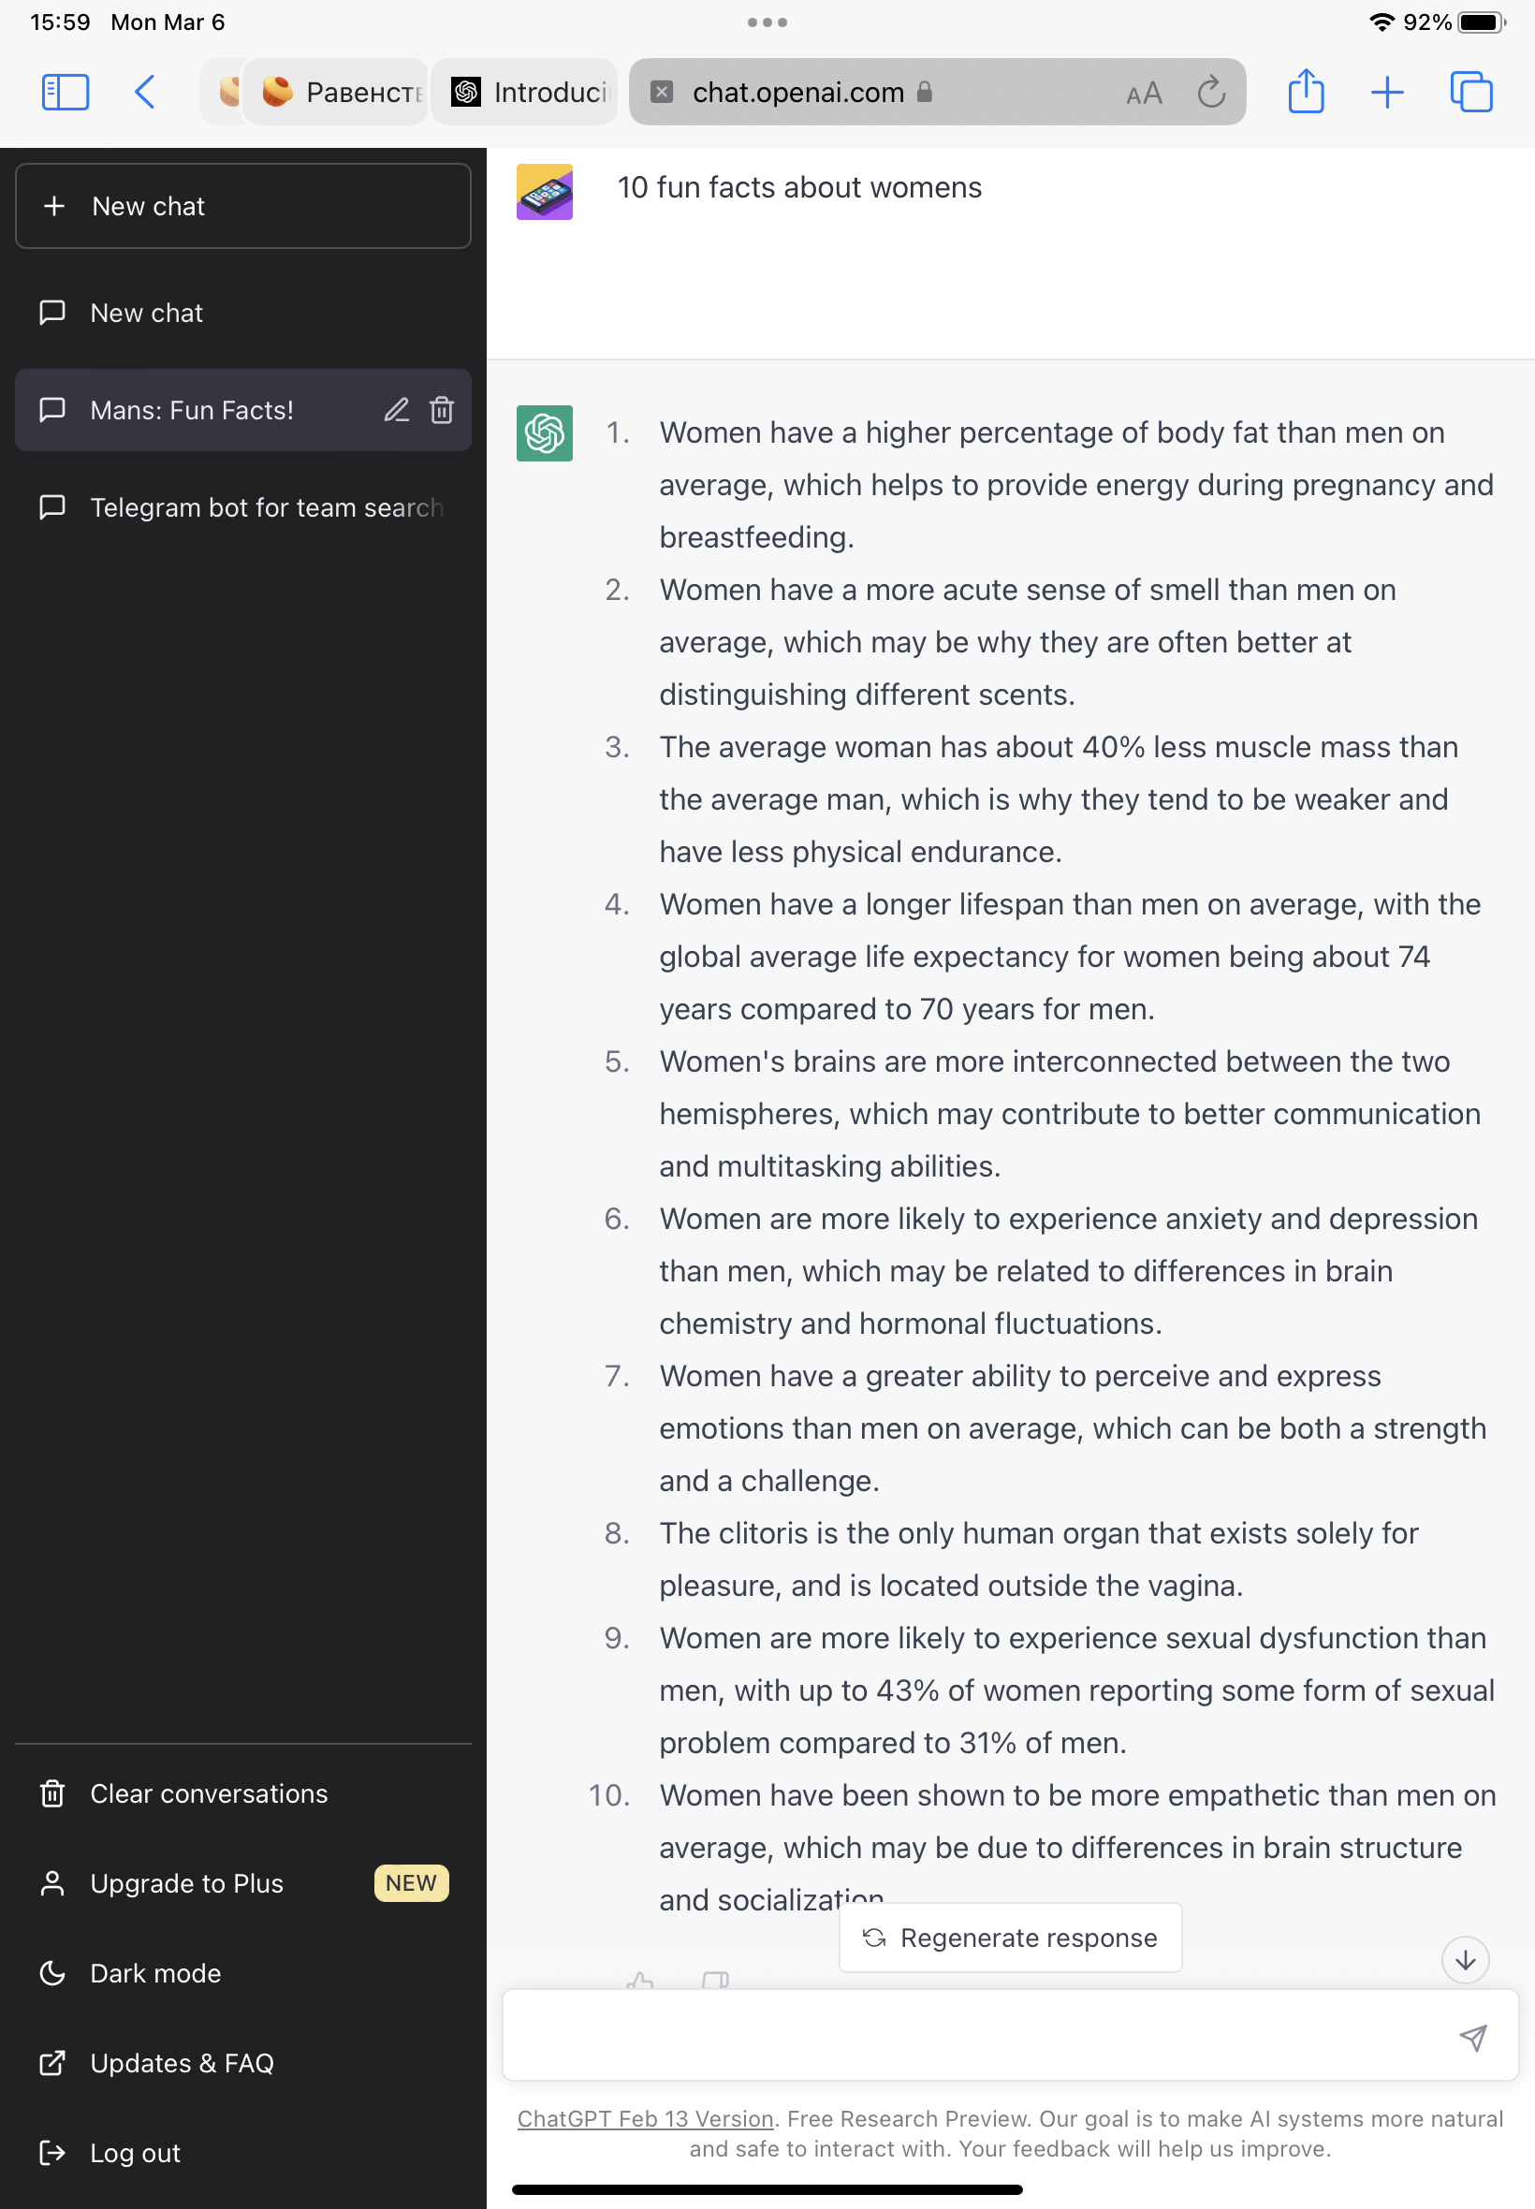Image resolution: width=1535 pixels, height=2209 pixels.
Task: Open a new Safari tab with plus icon
Action: click(1386, 93)
